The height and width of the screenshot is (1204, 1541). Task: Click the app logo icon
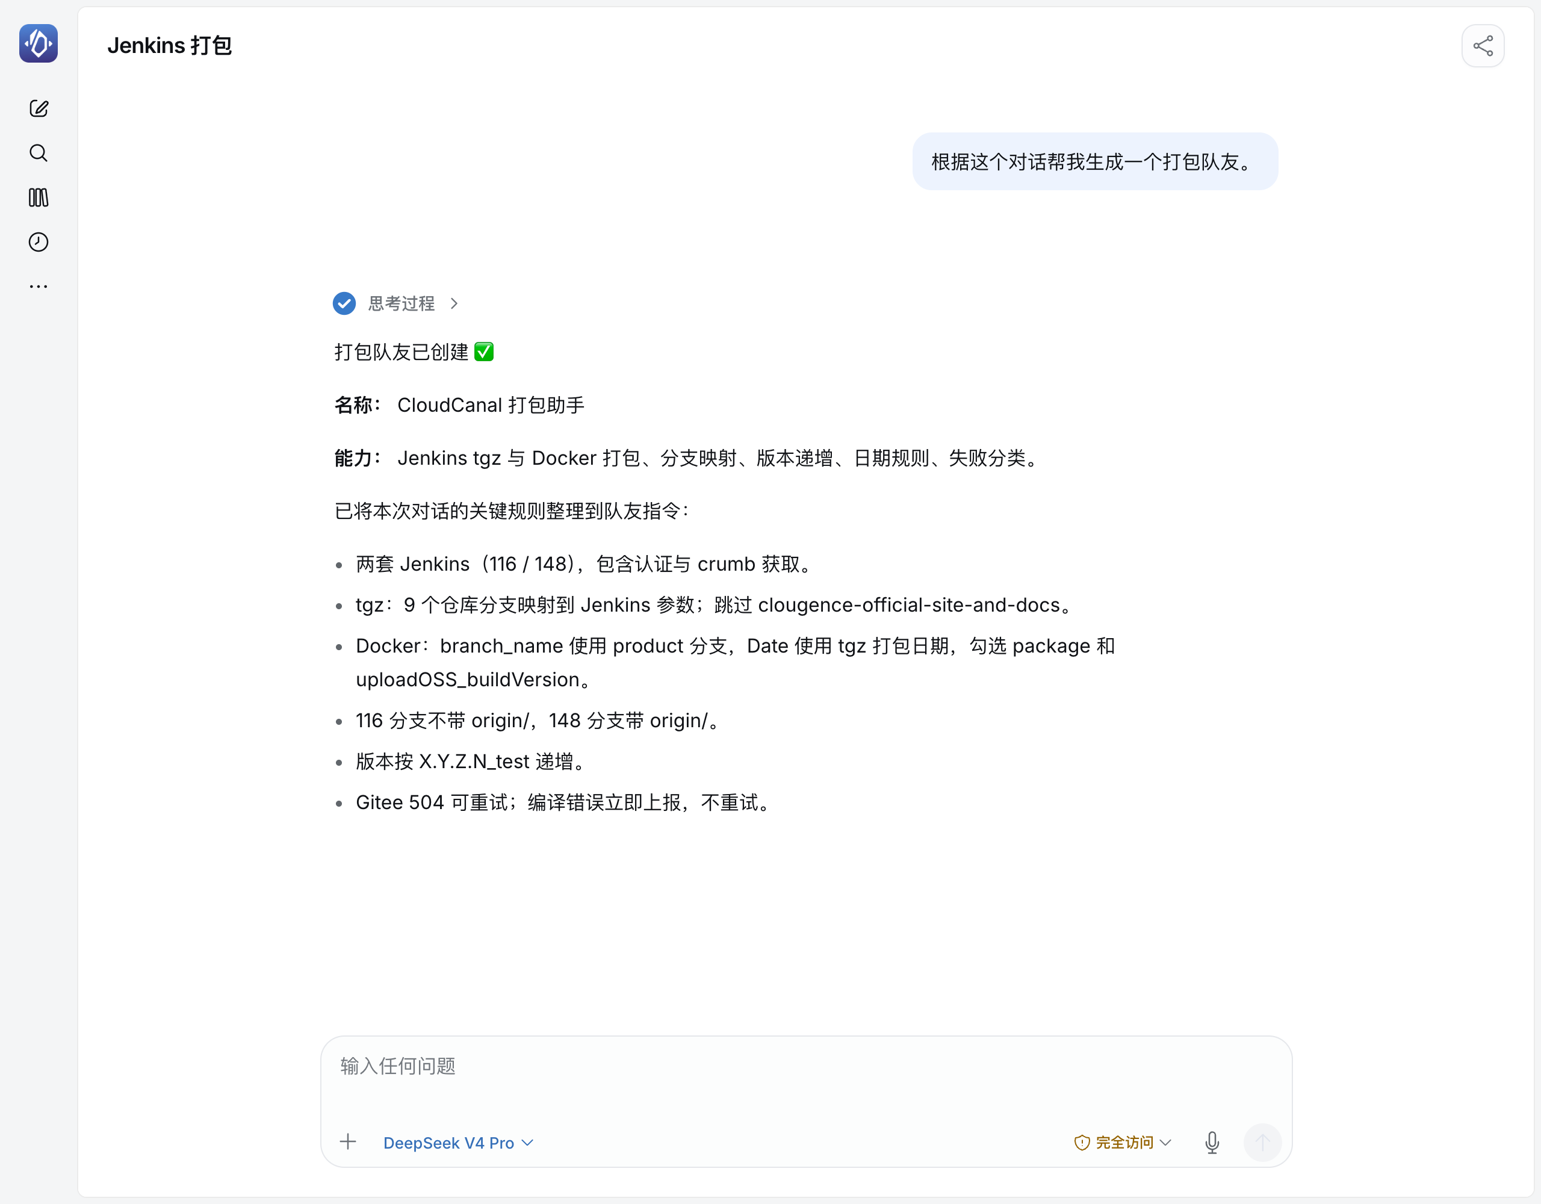coord(39,44)
